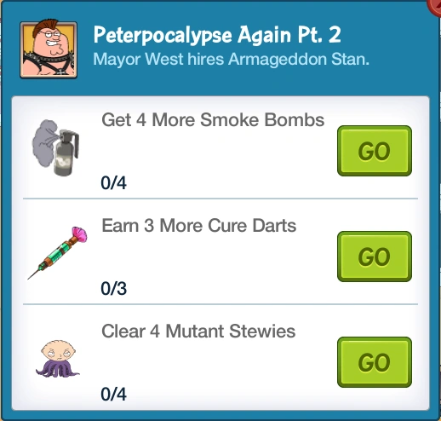
Task: Select the Clear 4 Mutant Stewies text
Action: coord(198,332)
